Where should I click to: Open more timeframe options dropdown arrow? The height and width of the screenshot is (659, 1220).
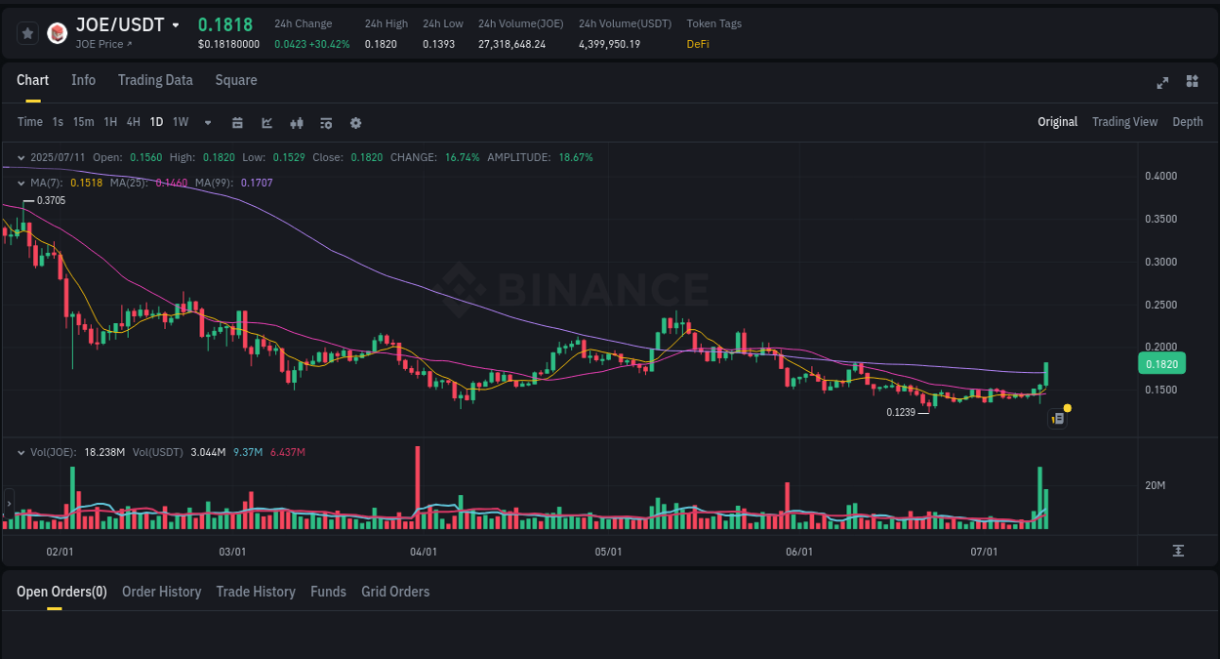[207, 122]
